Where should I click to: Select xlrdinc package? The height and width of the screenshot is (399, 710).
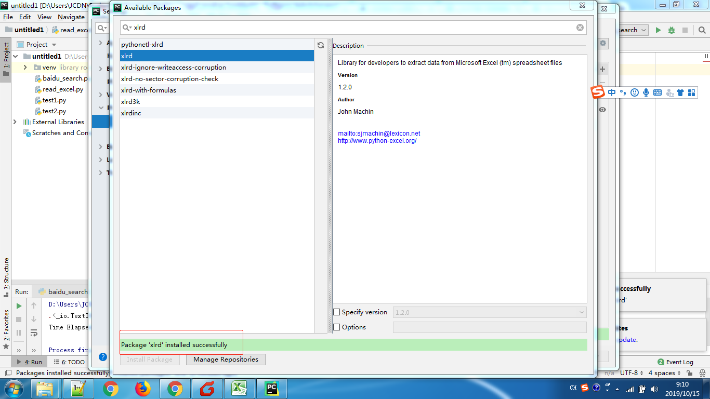217,113
